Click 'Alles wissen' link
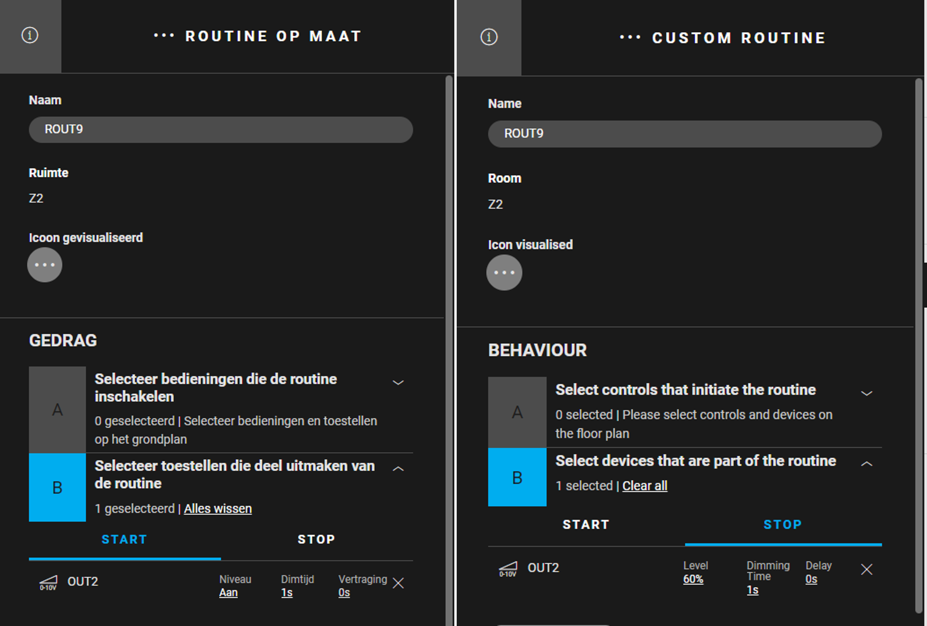The height and width of the screenshot is (626, 927). coord(218,509)
